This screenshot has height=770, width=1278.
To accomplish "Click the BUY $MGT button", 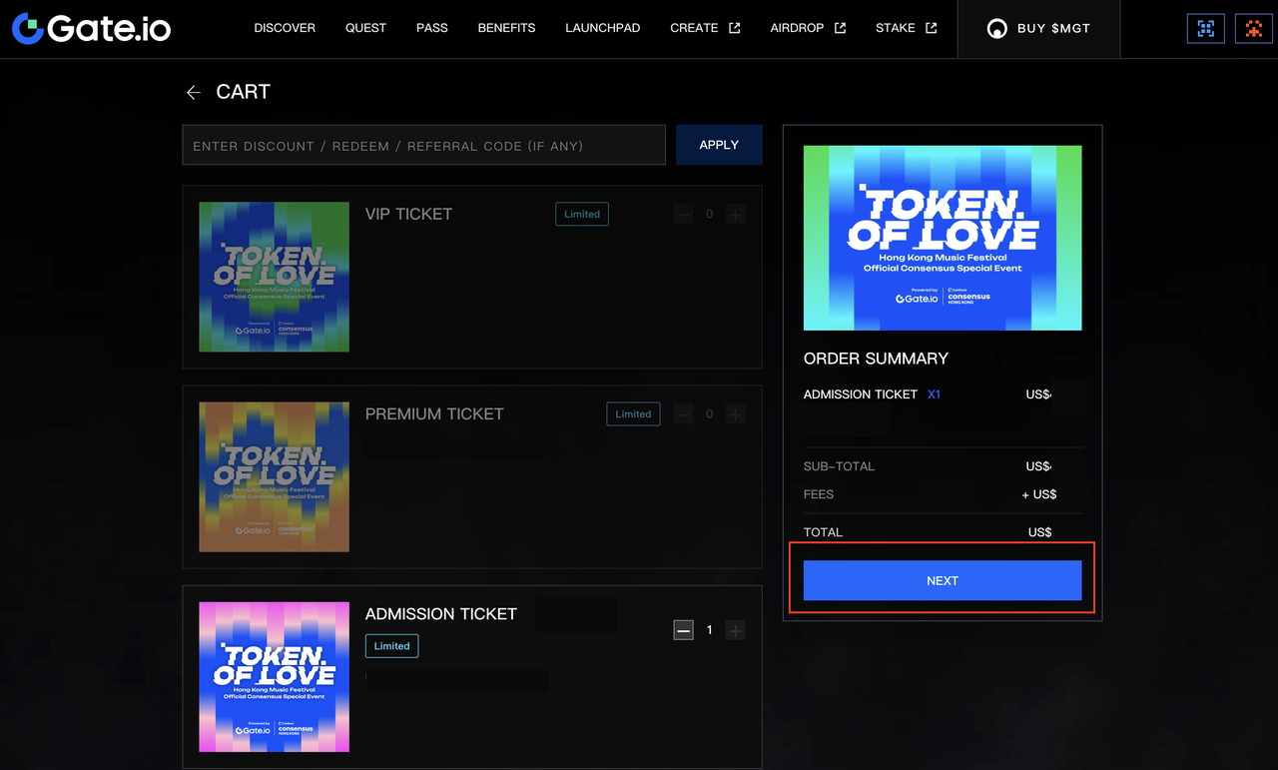I will (x=1038, y=29).
